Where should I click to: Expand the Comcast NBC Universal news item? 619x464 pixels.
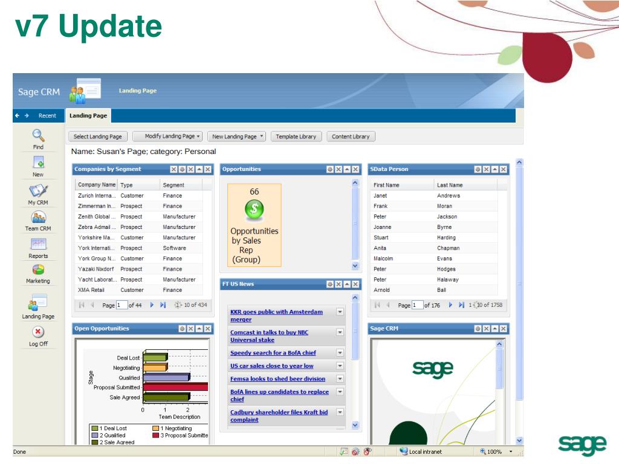click(340, 332)
